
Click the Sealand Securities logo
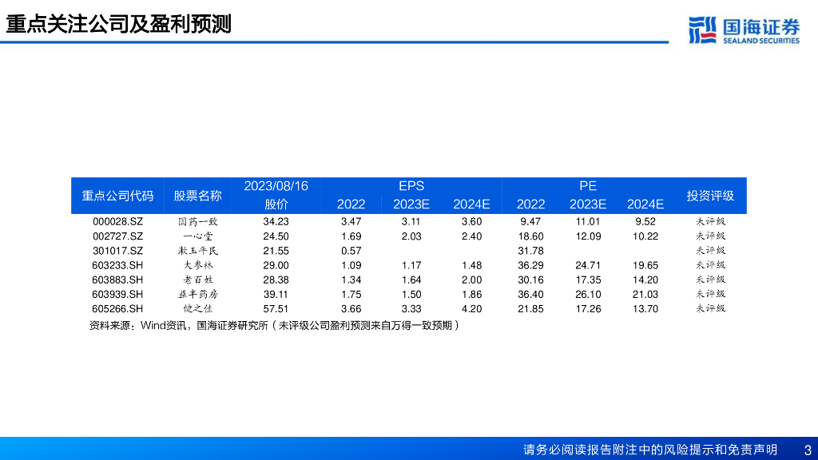point(744,30)
